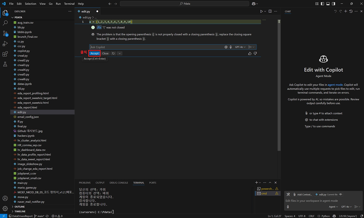Open Run and Debug view
This screenshot has width=364, height=218.
pyautogui.click(x=5, y=43)
